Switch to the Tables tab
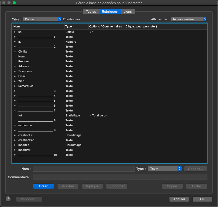 click(x=91, y=11)
